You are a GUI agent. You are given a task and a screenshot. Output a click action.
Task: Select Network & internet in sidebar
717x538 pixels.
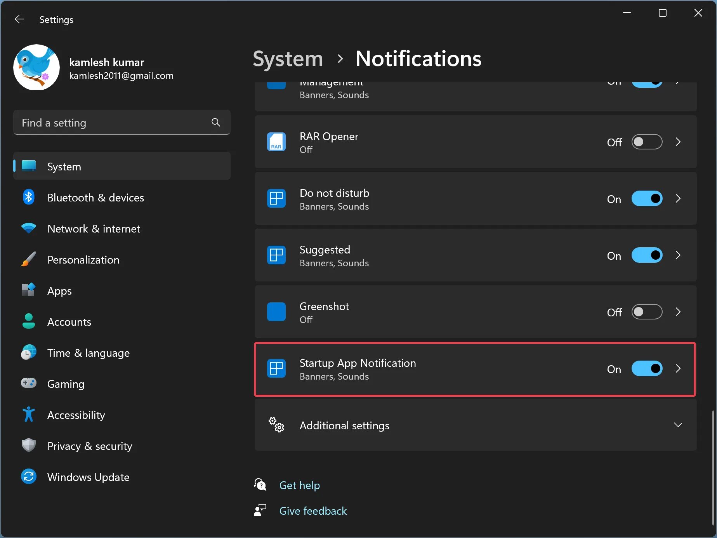pos(94,229)
